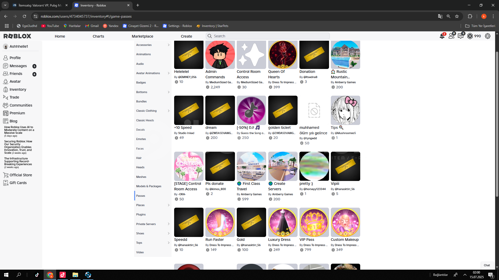Screen dimensions: 499x280
Task: Open the settings gear icon in Roblox header
Action: pos(488,36)
